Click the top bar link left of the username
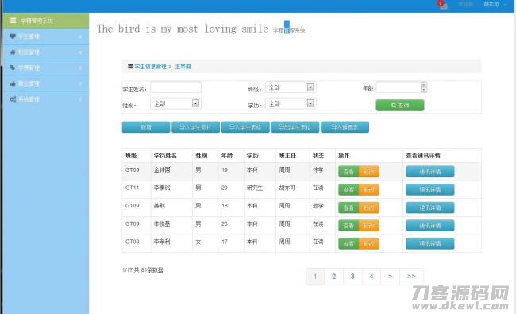 pos(465,4)
